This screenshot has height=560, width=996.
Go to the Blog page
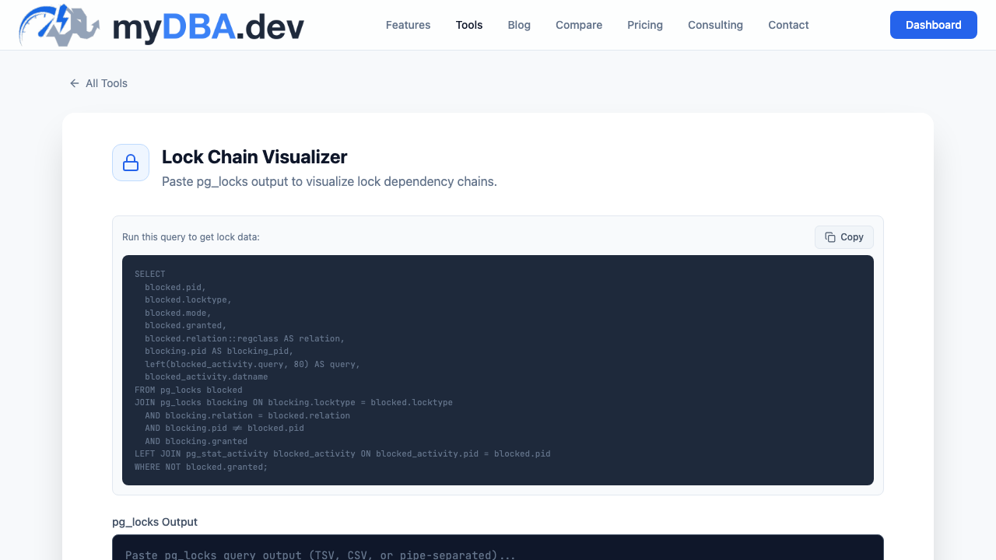519,25
